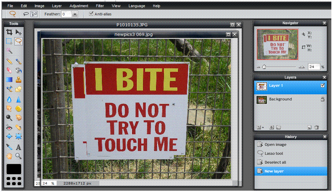Revert to Deselect all history state
Viewport: 332px width, 192px height.
(x=275, y=162)
